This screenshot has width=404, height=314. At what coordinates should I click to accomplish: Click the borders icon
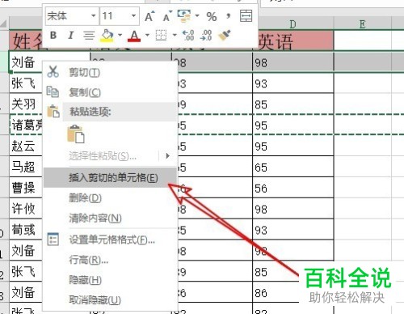tap(161, 36)
